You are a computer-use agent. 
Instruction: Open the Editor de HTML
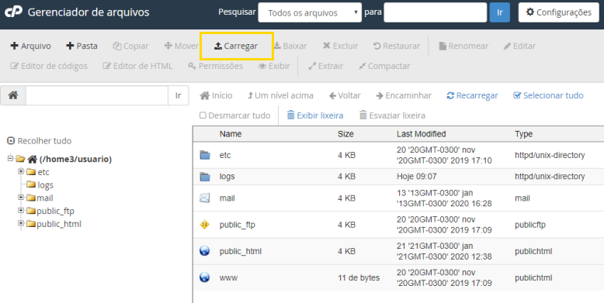(x=137, y=66)
